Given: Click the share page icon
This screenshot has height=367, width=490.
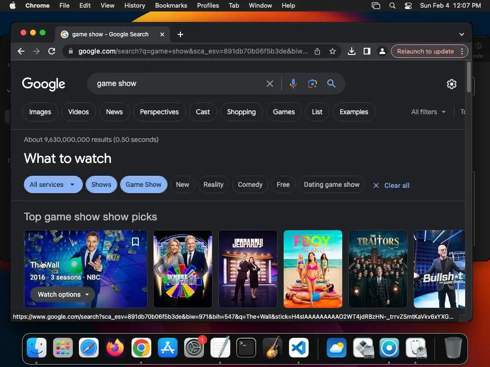Looking at the screenshot, I should [317, 51].
